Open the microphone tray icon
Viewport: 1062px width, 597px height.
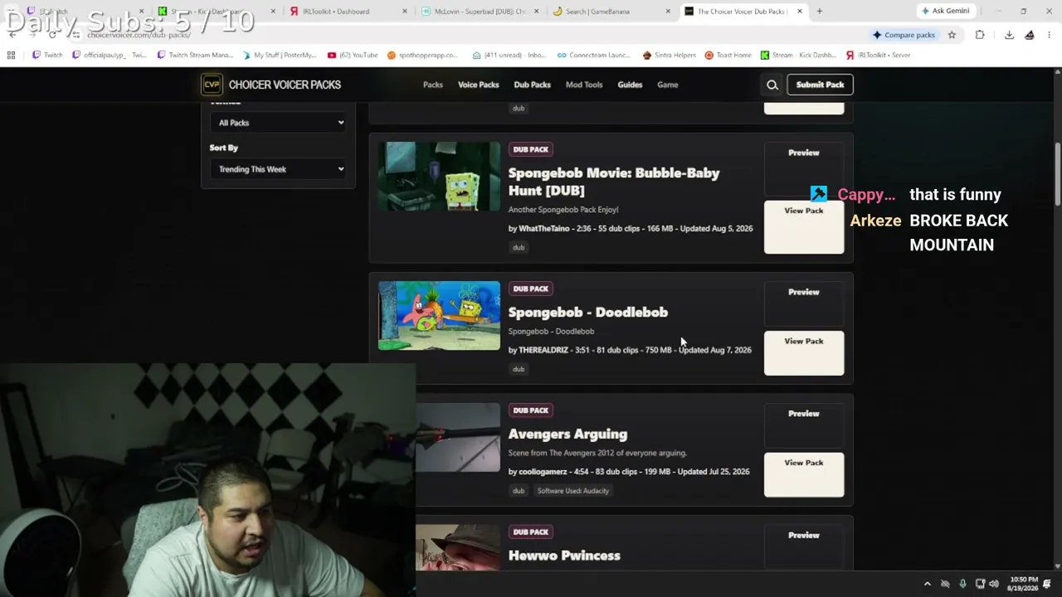tap(962, 584)
